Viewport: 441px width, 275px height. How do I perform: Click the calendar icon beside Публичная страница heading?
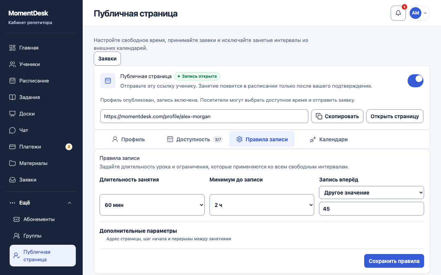tap(108, 81)
